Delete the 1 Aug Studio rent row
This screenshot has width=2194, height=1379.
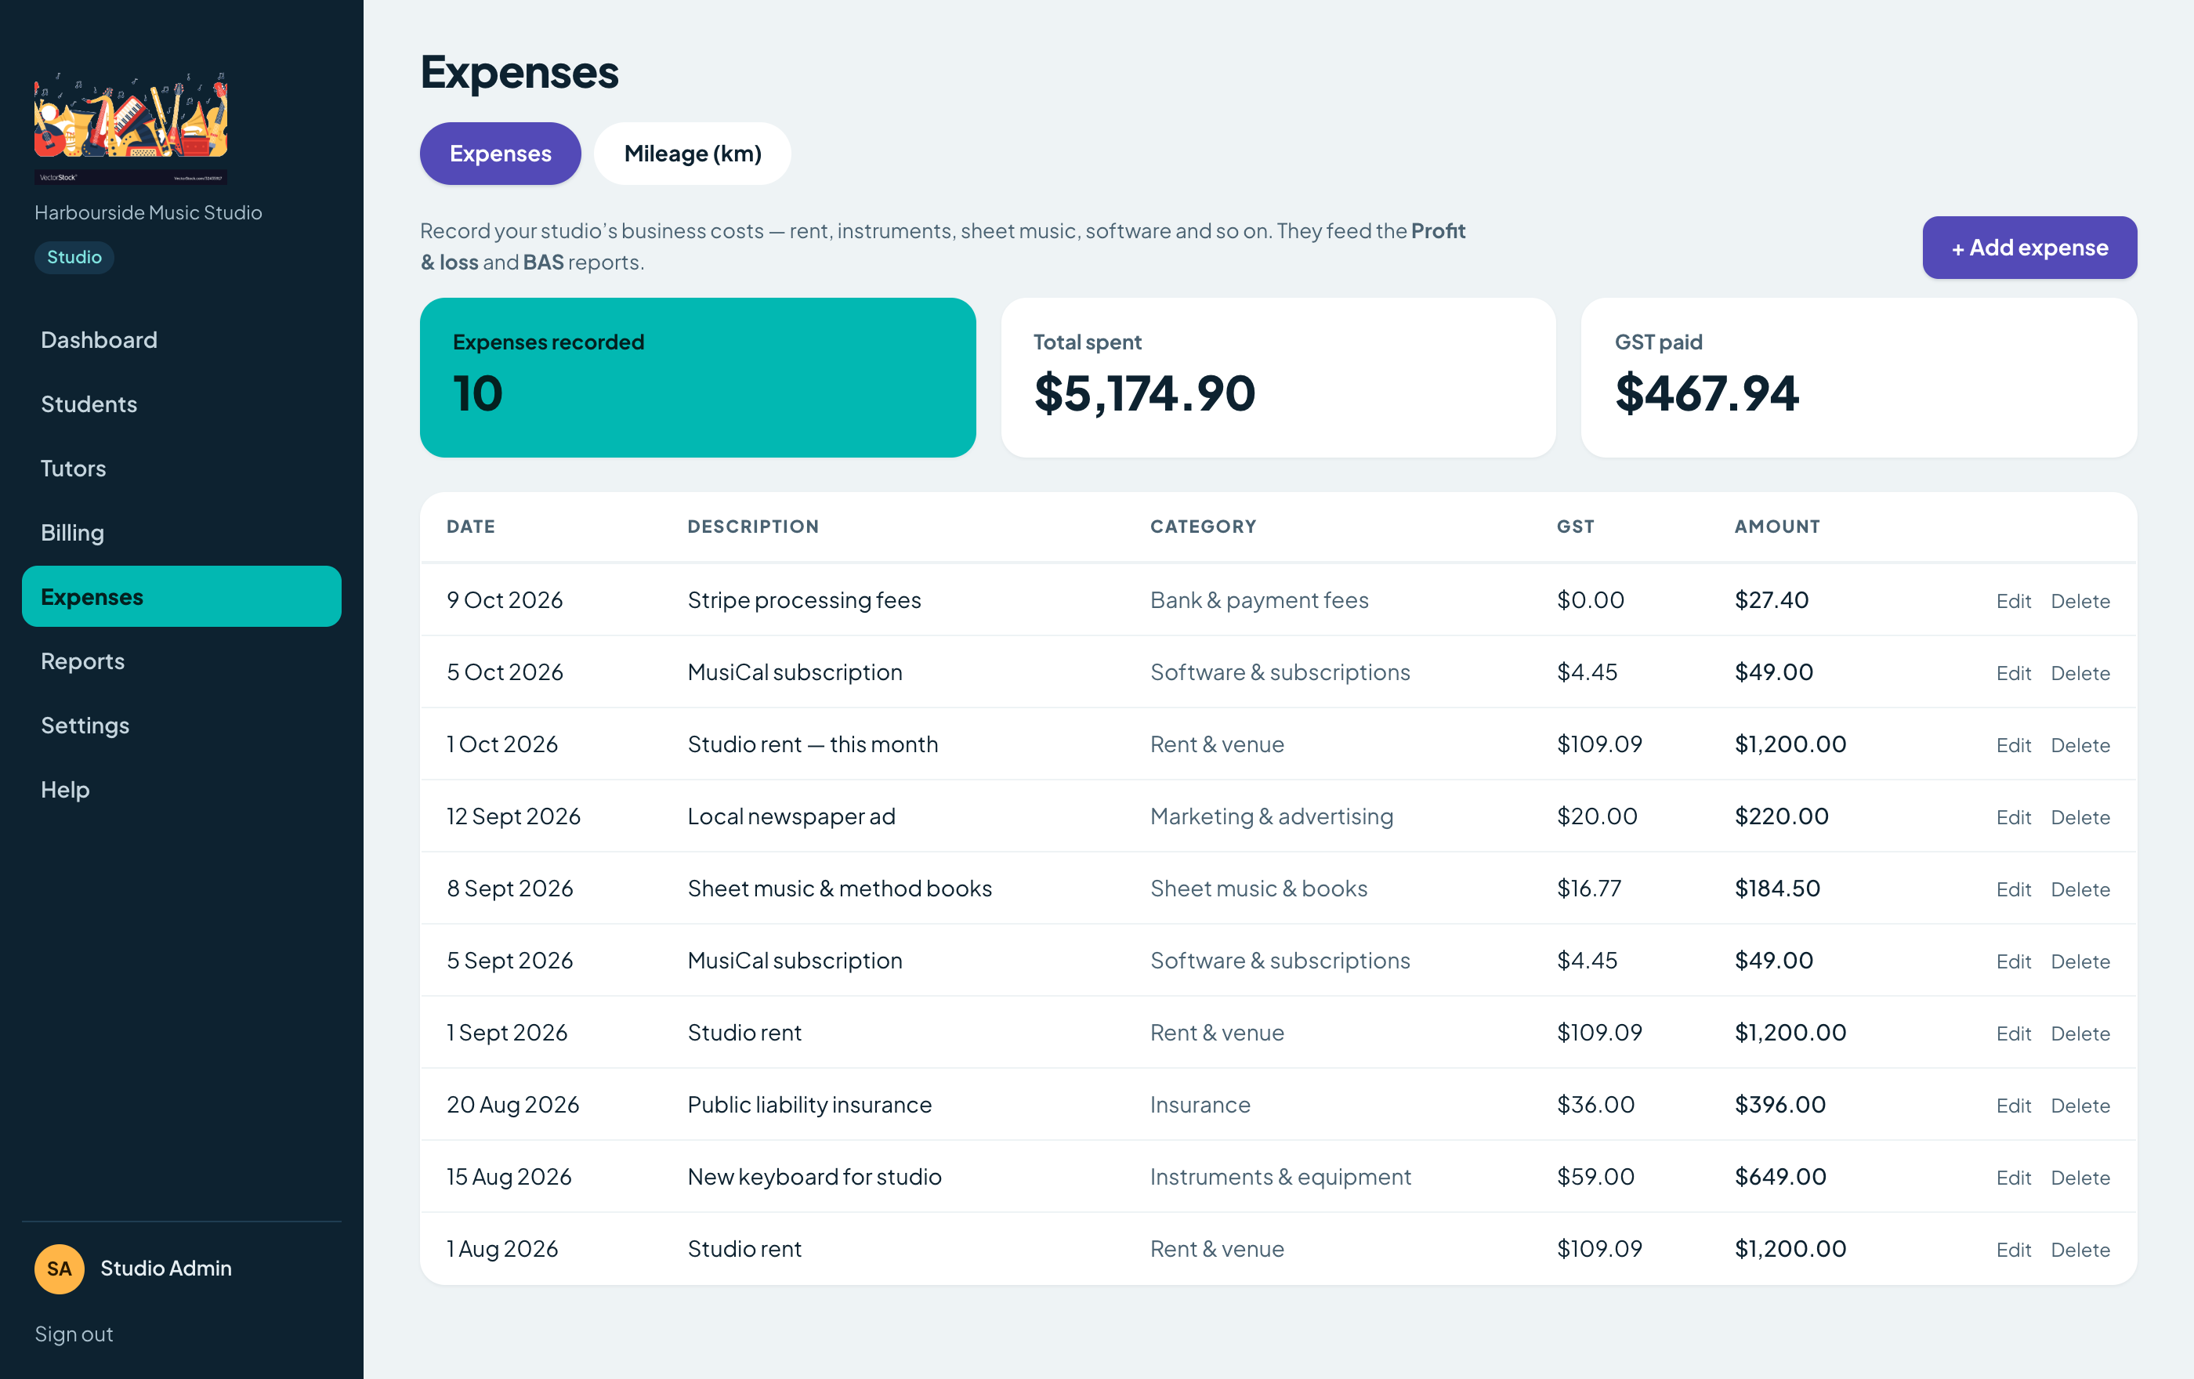tap(2079, 1250)
